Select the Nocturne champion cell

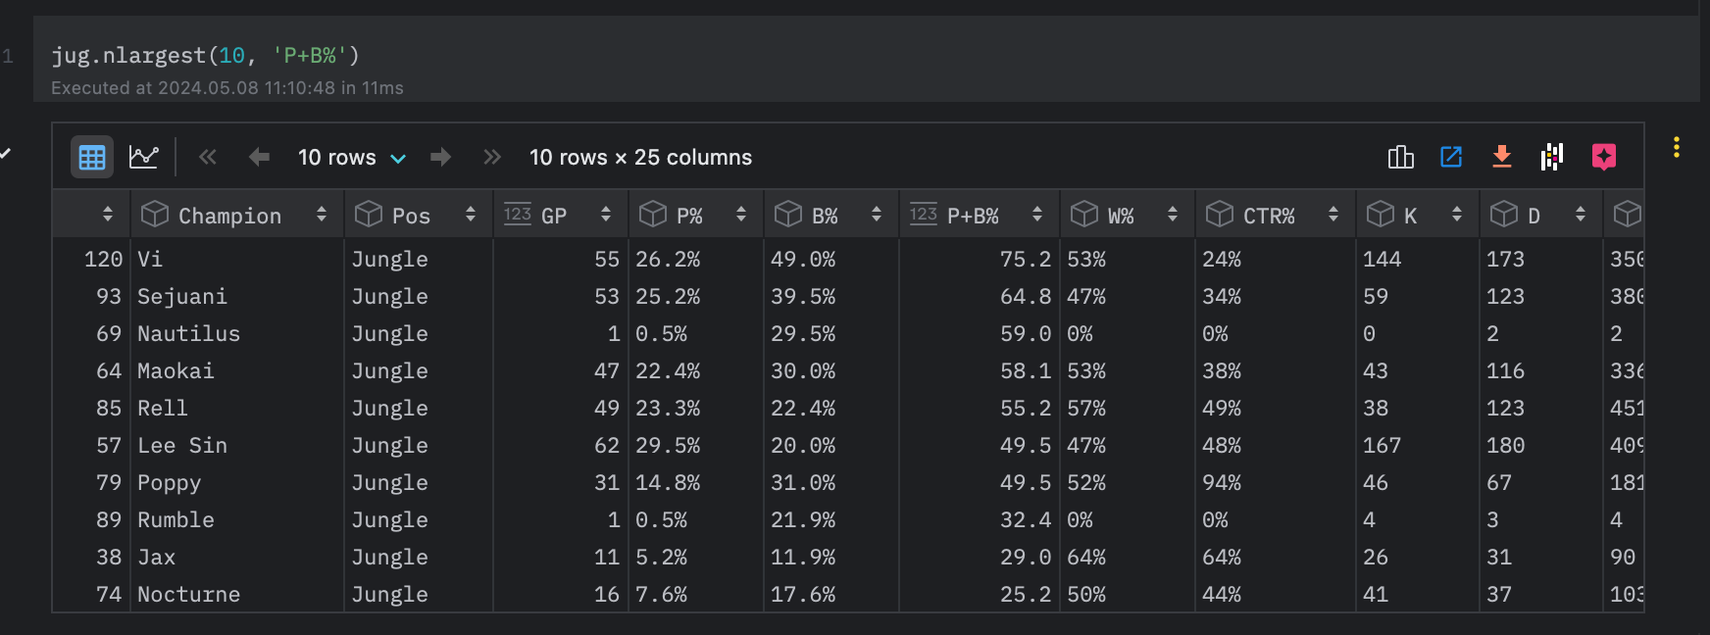tap(236, 594)
